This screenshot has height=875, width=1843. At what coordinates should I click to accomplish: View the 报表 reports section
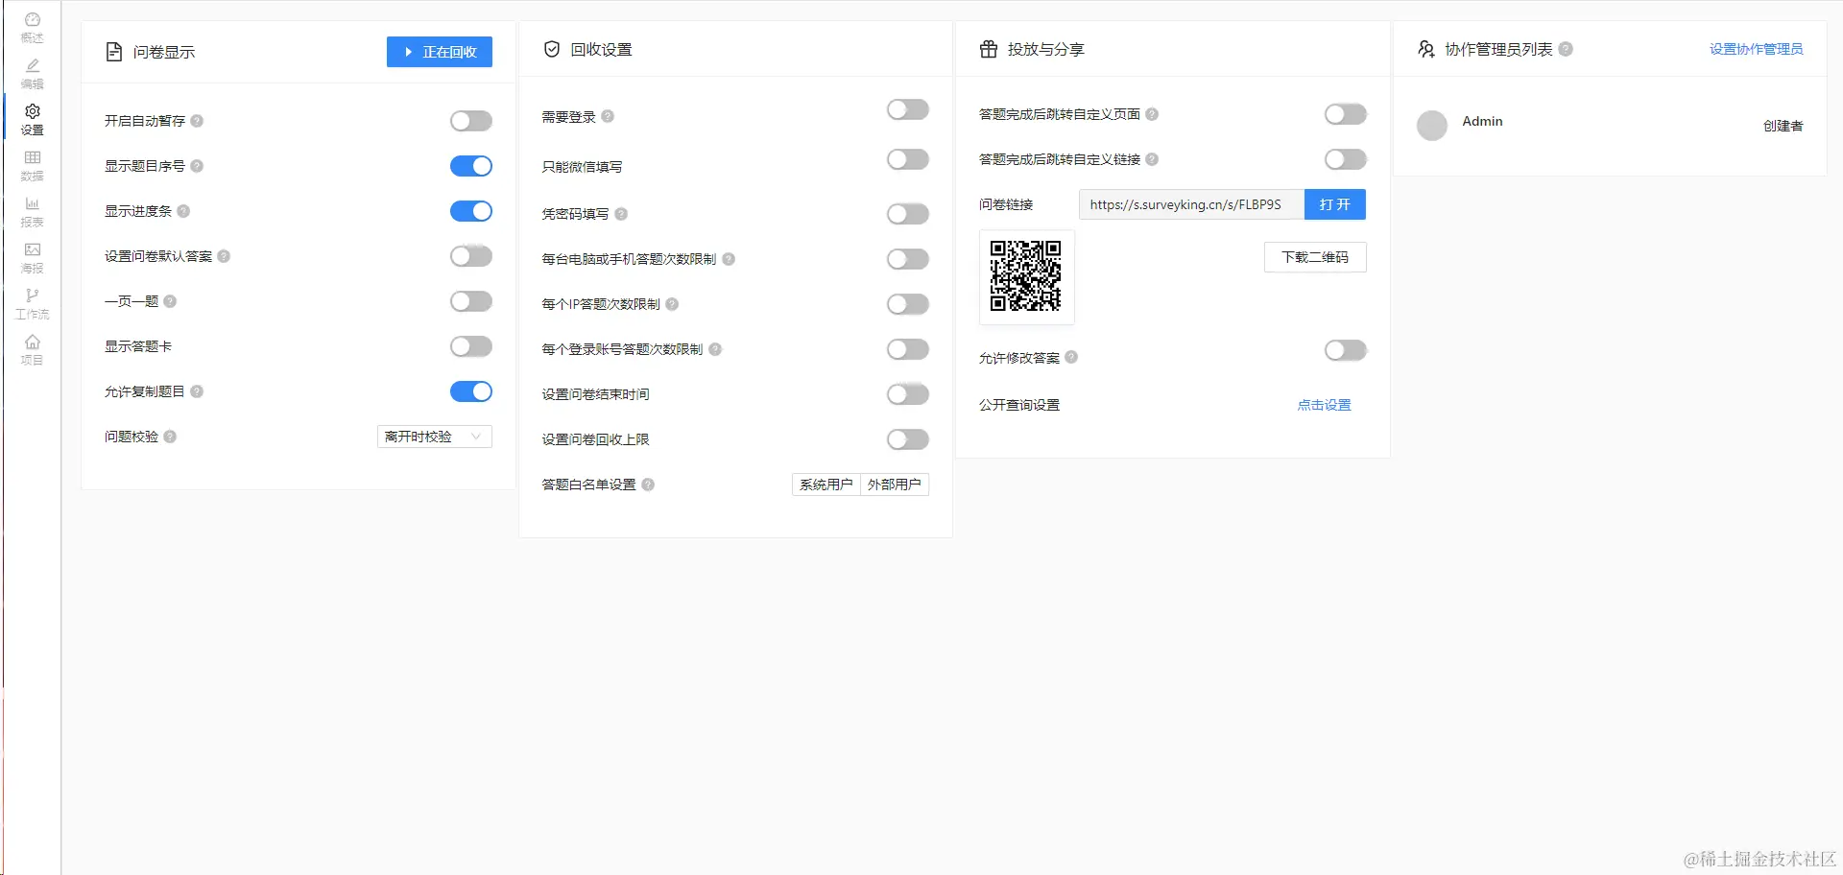(32, 211)
